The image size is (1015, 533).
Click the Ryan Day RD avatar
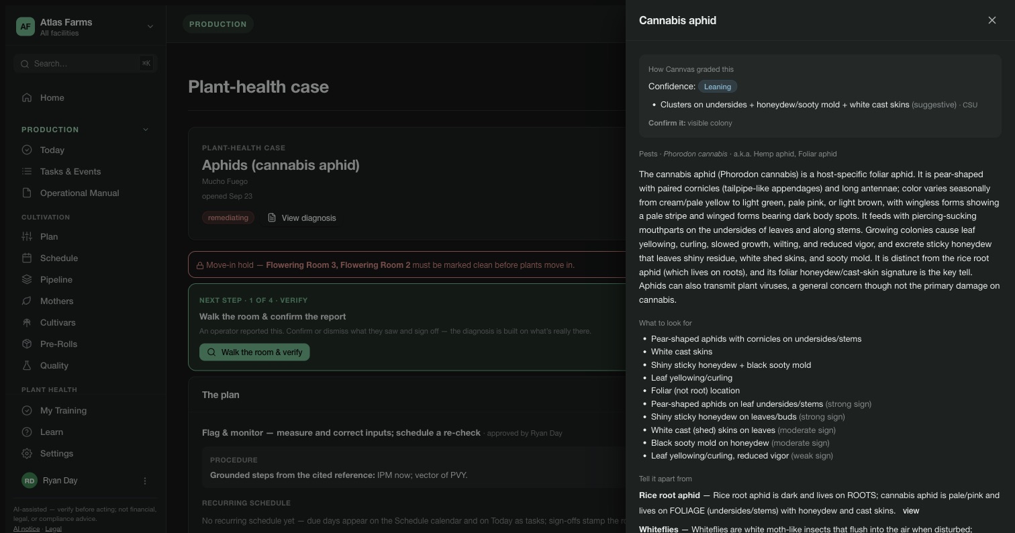30,481
